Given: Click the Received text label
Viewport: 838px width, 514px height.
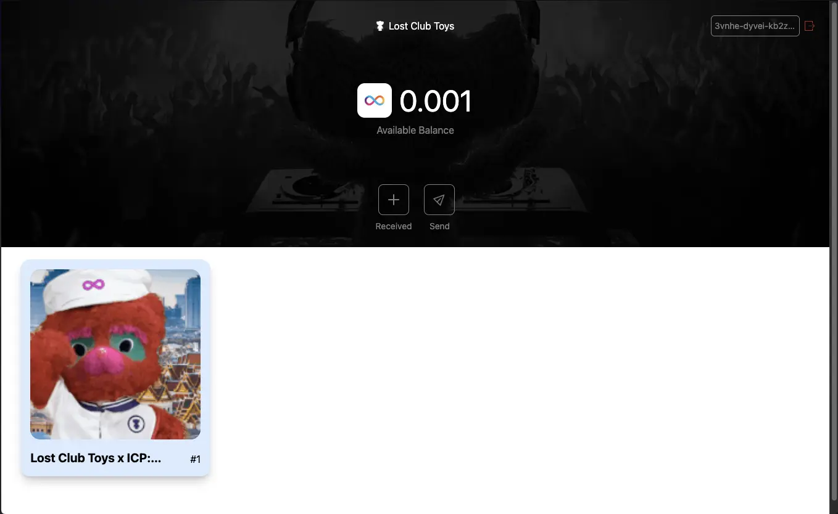Looking at the screenshot, I should point(394,226).
